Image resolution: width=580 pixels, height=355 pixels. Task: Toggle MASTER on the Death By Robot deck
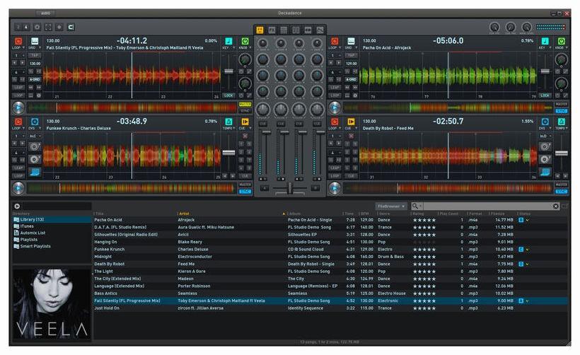click(x=561, y=185)
